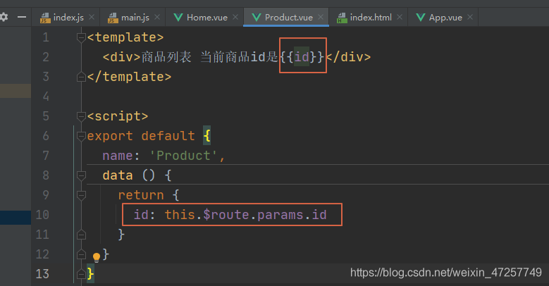Click the Vue icon on Product.vue tab
The width and height of the screenshot is (549, 286).
(257, 17)
